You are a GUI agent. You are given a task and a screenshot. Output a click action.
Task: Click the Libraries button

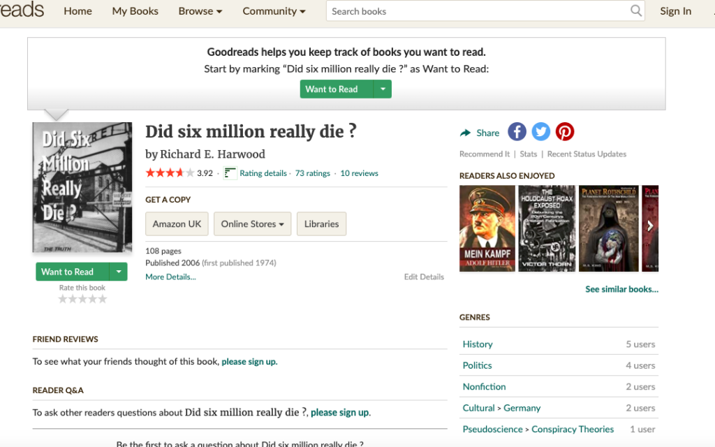click(x=321, y=224)
